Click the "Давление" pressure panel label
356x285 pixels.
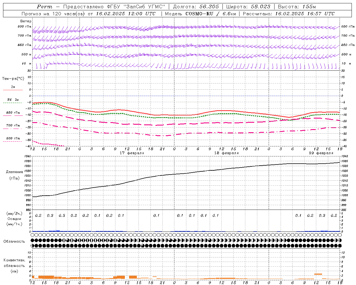click(x=14, y=172)
